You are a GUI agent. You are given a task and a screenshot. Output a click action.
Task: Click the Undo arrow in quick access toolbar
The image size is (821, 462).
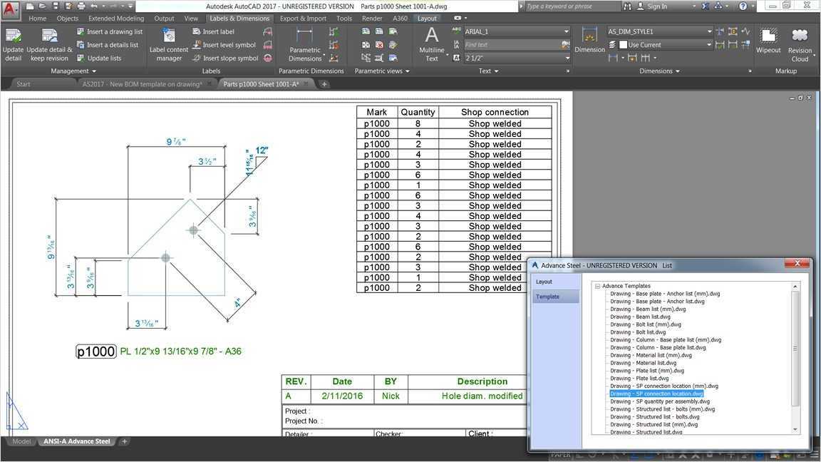[x=94, y=6]
